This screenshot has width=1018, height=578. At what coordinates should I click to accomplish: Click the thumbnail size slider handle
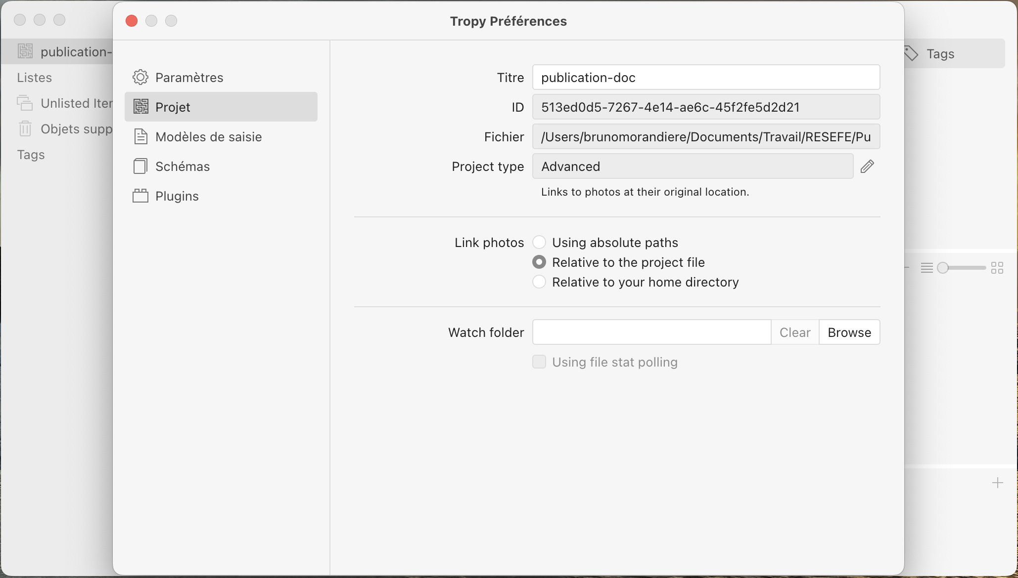[943, 268]
